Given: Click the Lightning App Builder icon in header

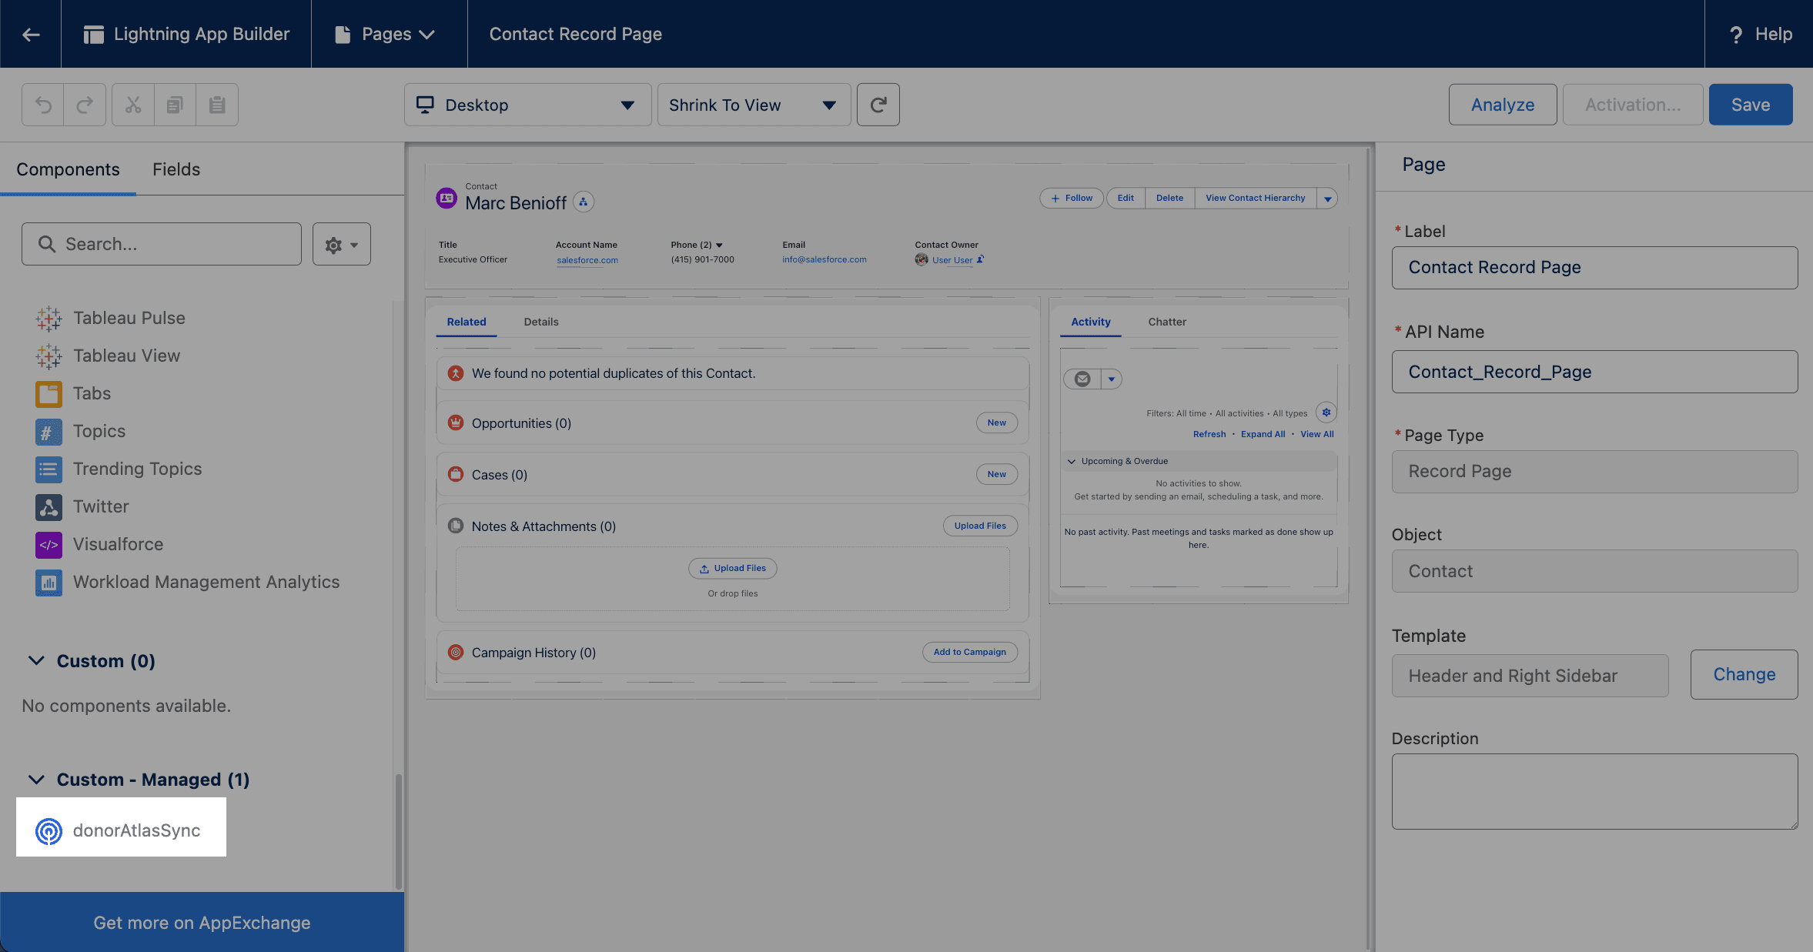Looking at the screenshot, I should (94, 33).
